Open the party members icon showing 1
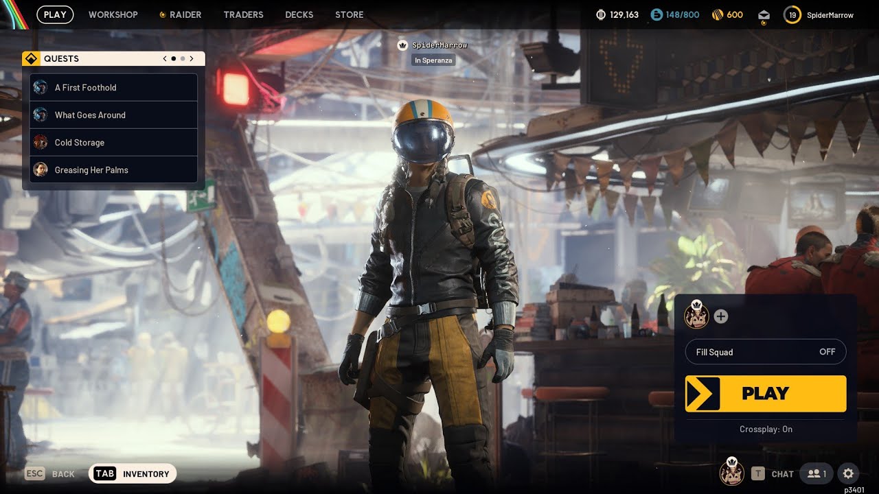Image resolution: width=879 pixels, height=494 pixels. (x=817, y=473)
